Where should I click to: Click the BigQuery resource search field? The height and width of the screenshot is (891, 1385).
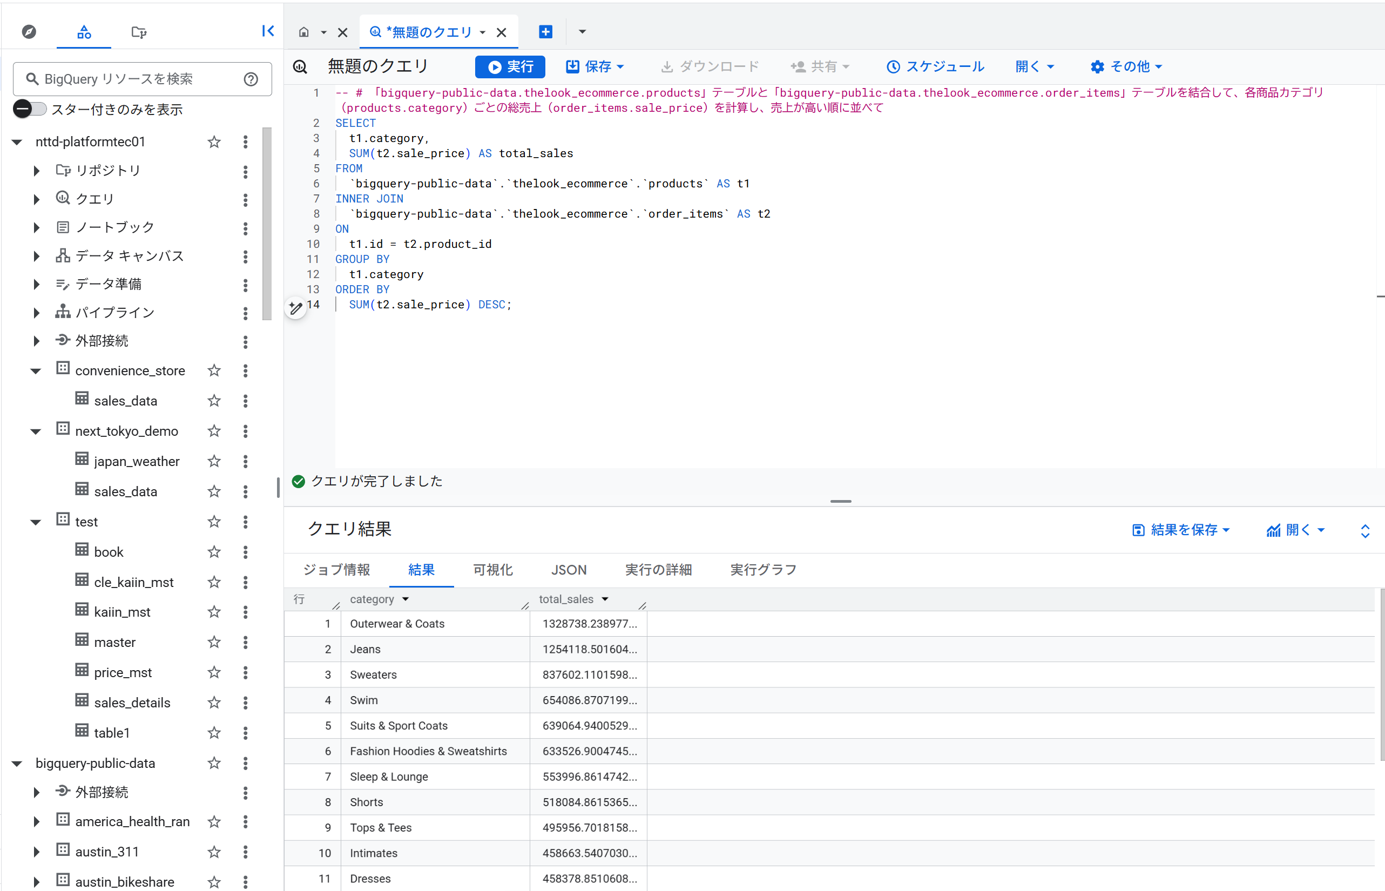(x=133, y=79)
